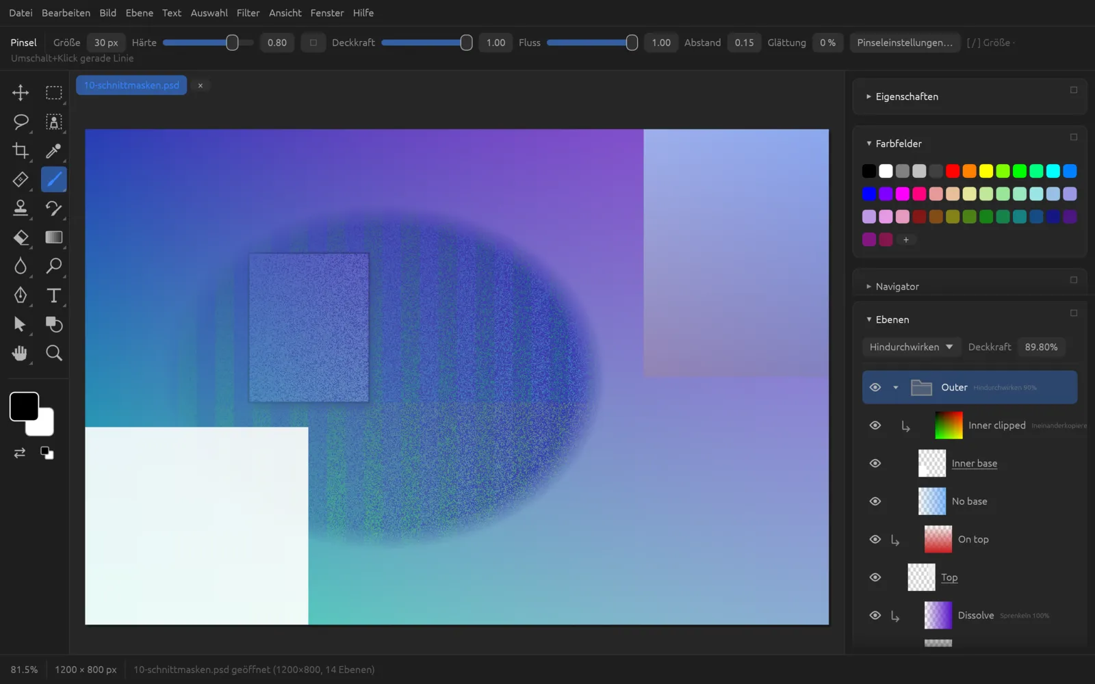This screenshot has width=1095, height=684.
Task: Open the Hindurchwirken blend mode dropdown
Action: tap(911, 347)
